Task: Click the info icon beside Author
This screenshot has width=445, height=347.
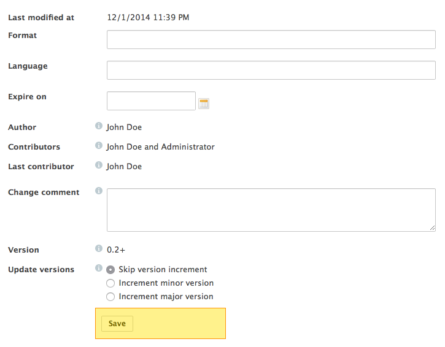Action: [98, 126]
